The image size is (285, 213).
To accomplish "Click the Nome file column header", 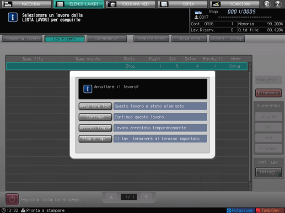I will (x=33, y=59).
